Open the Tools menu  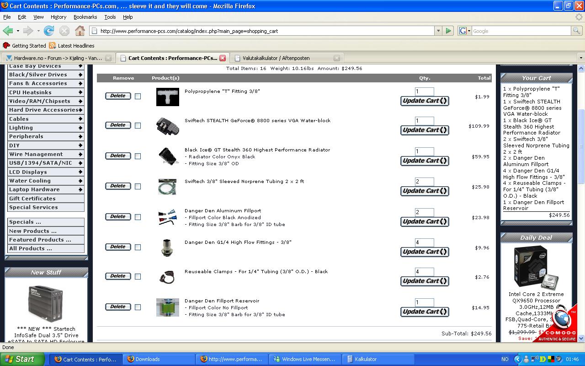110,17
